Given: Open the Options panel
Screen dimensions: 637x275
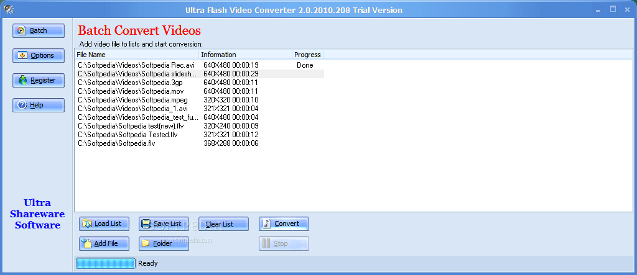Looking at the screenshot, I should pyautogui.click(x=39, y=56).
